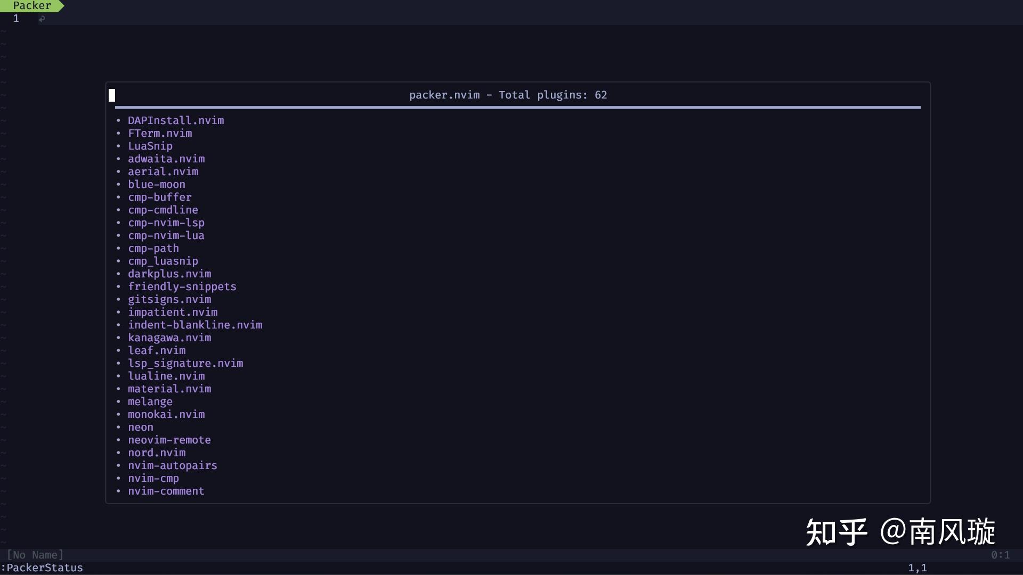Screen dimensions: 1023x575
Task: Expand the cmp-nvim-lsp plugin entry
Action: pos(166,223)
